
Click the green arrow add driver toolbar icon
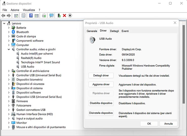click(59, 16)
